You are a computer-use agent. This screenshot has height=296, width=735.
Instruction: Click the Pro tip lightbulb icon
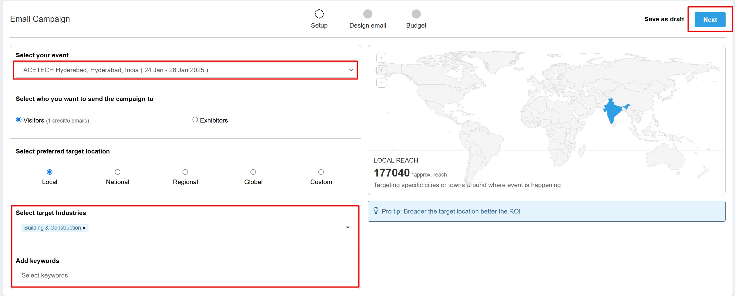pyautogui.click(x=376, y=211)
